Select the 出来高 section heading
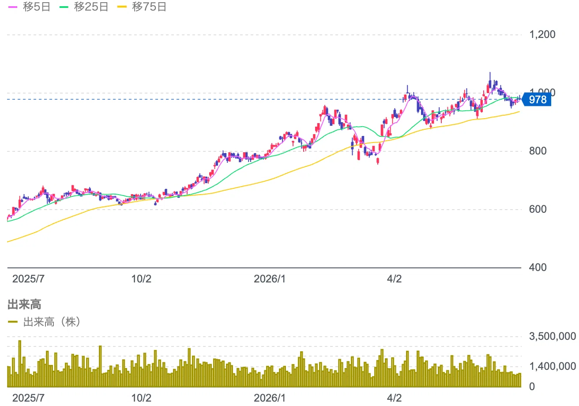The image size is (579, 406). [x=25, y=304]
